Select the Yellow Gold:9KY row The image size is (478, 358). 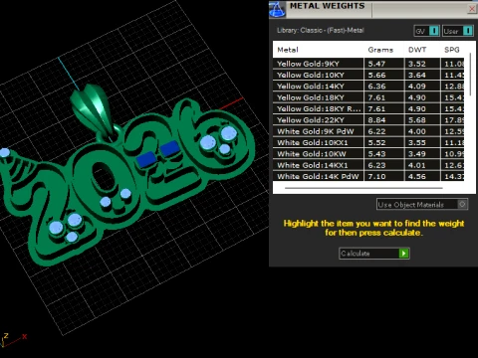(x=368, y=64)
